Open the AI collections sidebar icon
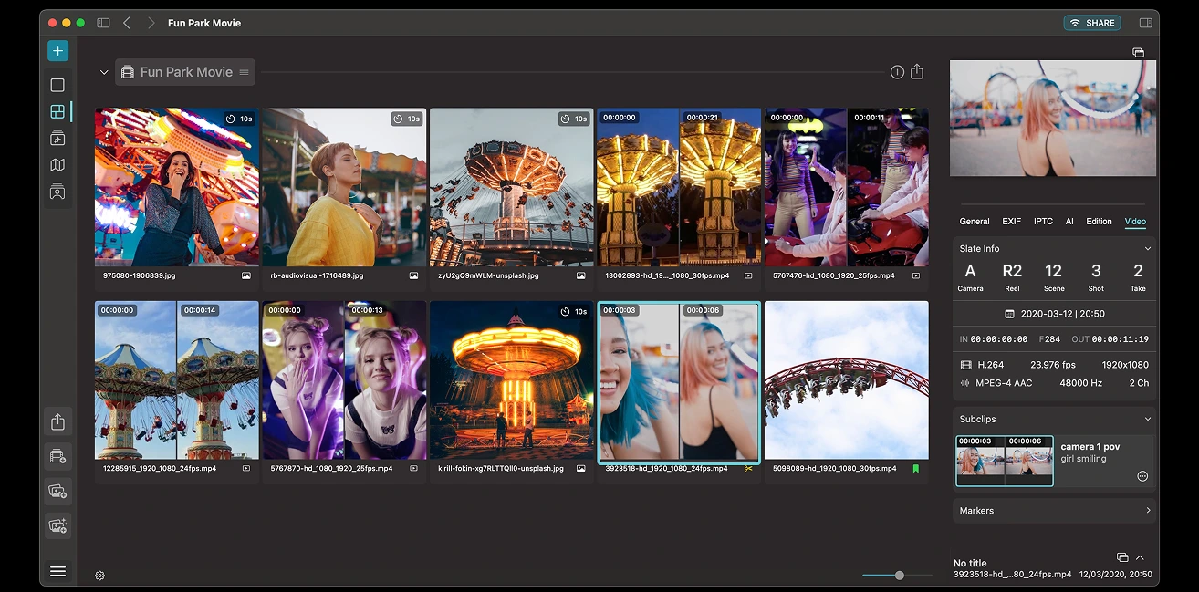The image size is (1199, 592). 57,139
